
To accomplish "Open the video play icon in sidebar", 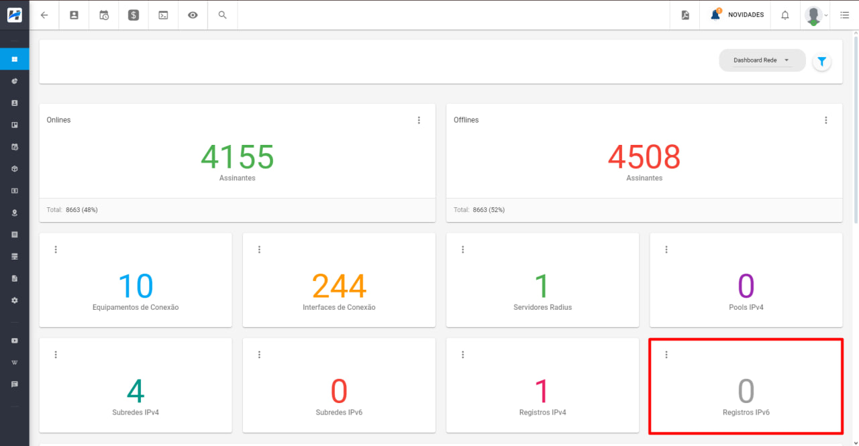I will (x=15, y=341).
